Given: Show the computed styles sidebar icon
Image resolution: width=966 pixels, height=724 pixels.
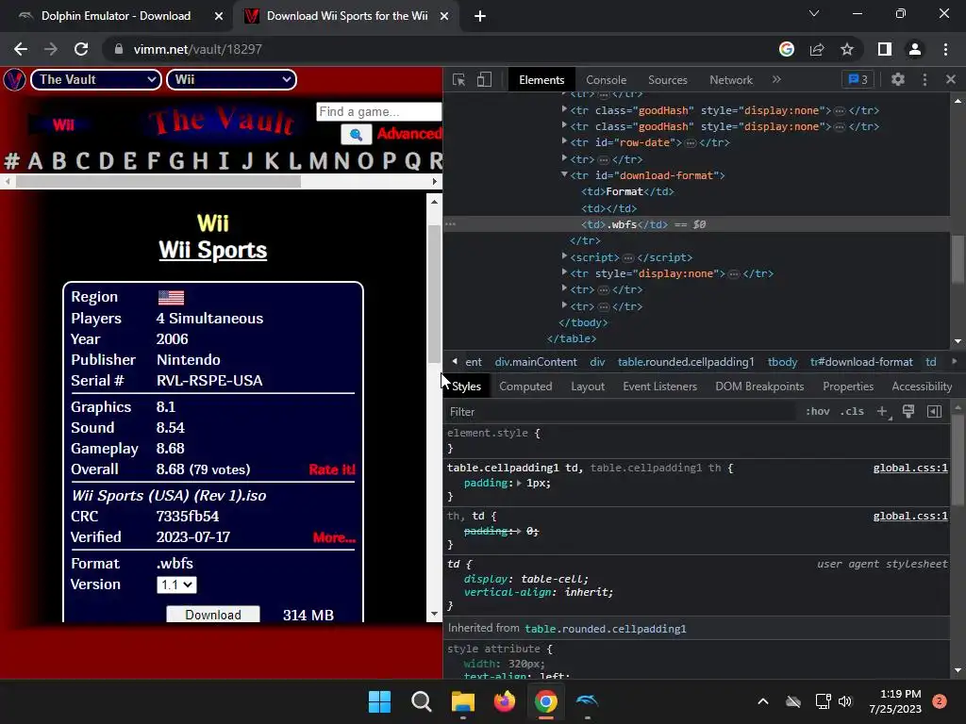Looking at the screenshot, I should (934, 411).
